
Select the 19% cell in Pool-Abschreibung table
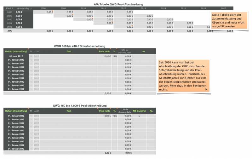coord(114,116)
